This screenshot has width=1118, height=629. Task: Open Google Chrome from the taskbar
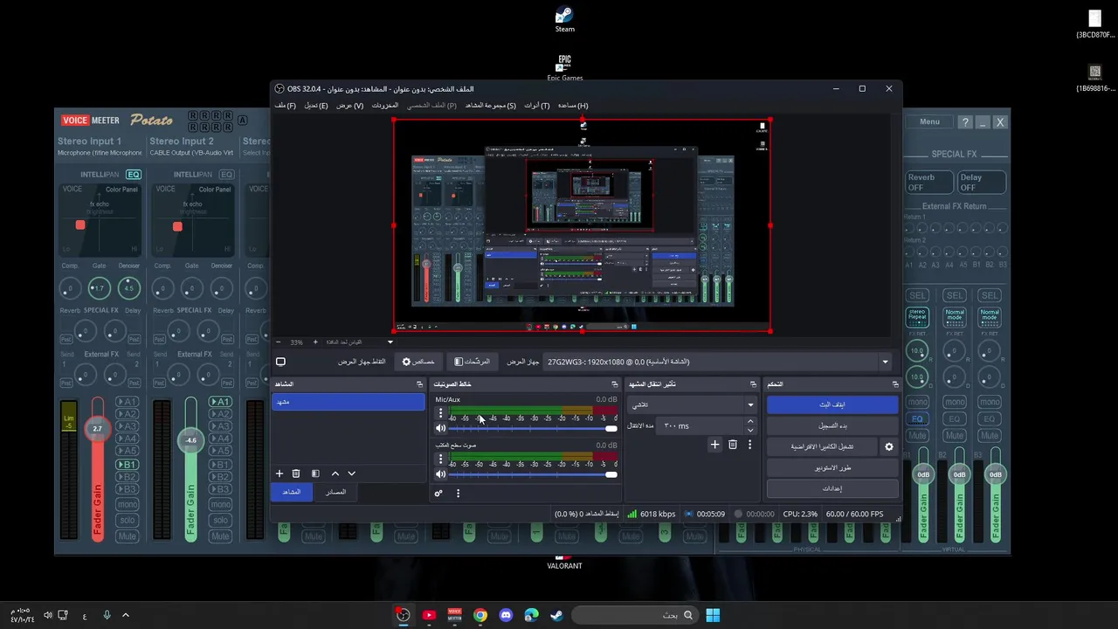click(480, 615)
